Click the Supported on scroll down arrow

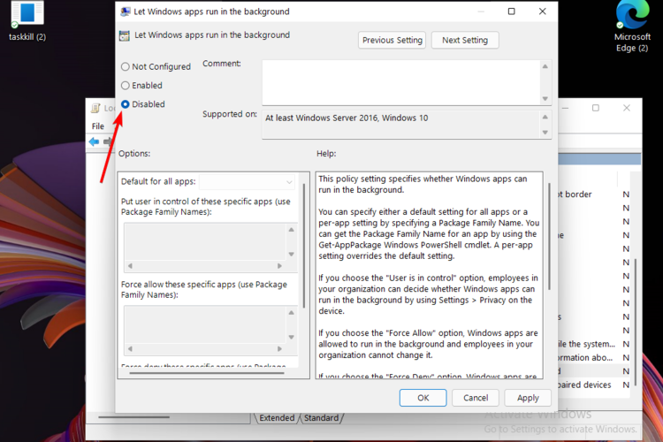click(x=545, y=133)
